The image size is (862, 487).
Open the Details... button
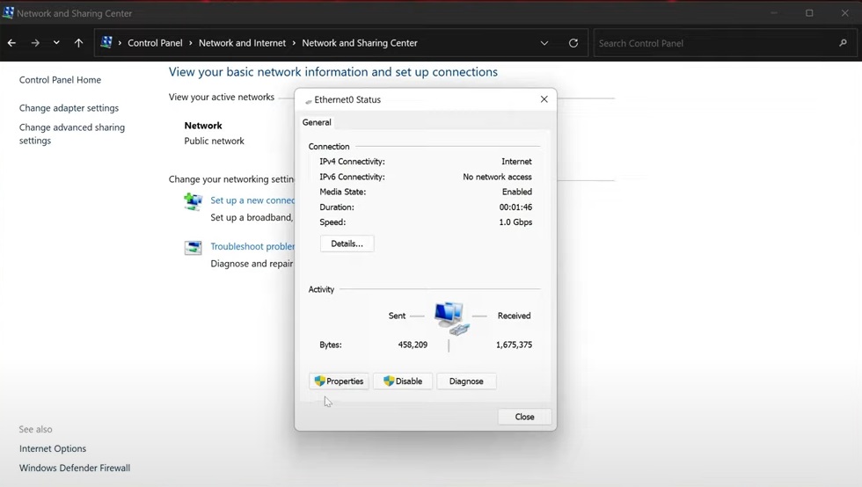tap(347, 243)
